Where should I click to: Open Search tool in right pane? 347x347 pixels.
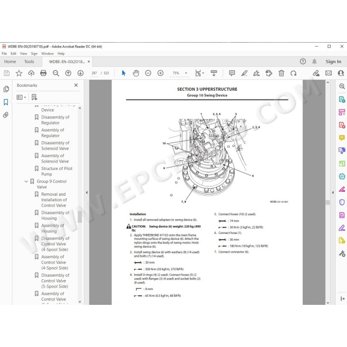(x=342, y=86)
